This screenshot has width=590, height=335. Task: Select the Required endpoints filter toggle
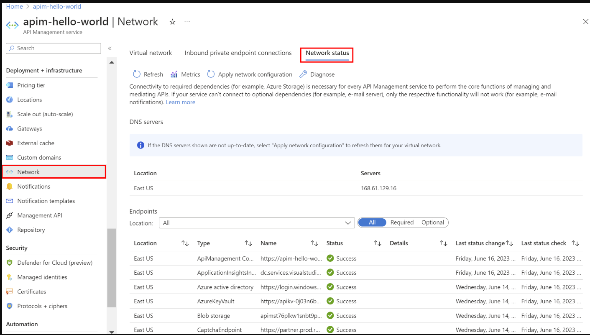[402, 222]
